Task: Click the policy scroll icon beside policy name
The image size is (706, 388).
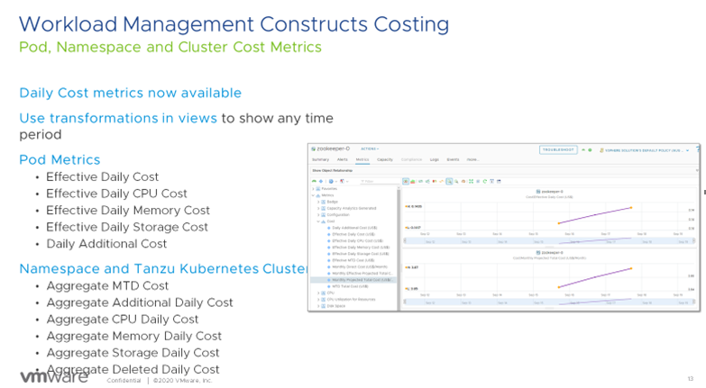Action: 601,150
